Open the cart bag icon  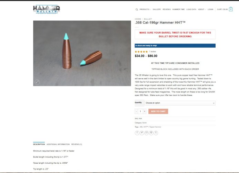[x=231, y=9]
